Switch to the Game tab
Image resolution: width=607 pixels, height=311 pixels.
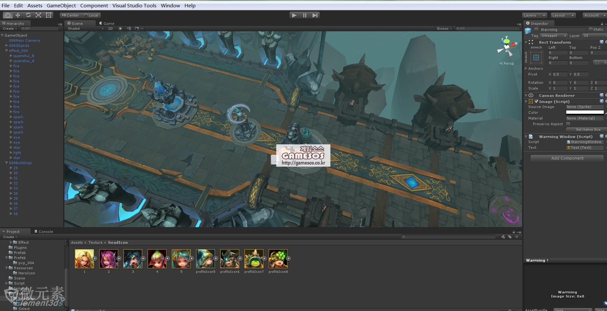pyautogui.click(x=107, y=23)
